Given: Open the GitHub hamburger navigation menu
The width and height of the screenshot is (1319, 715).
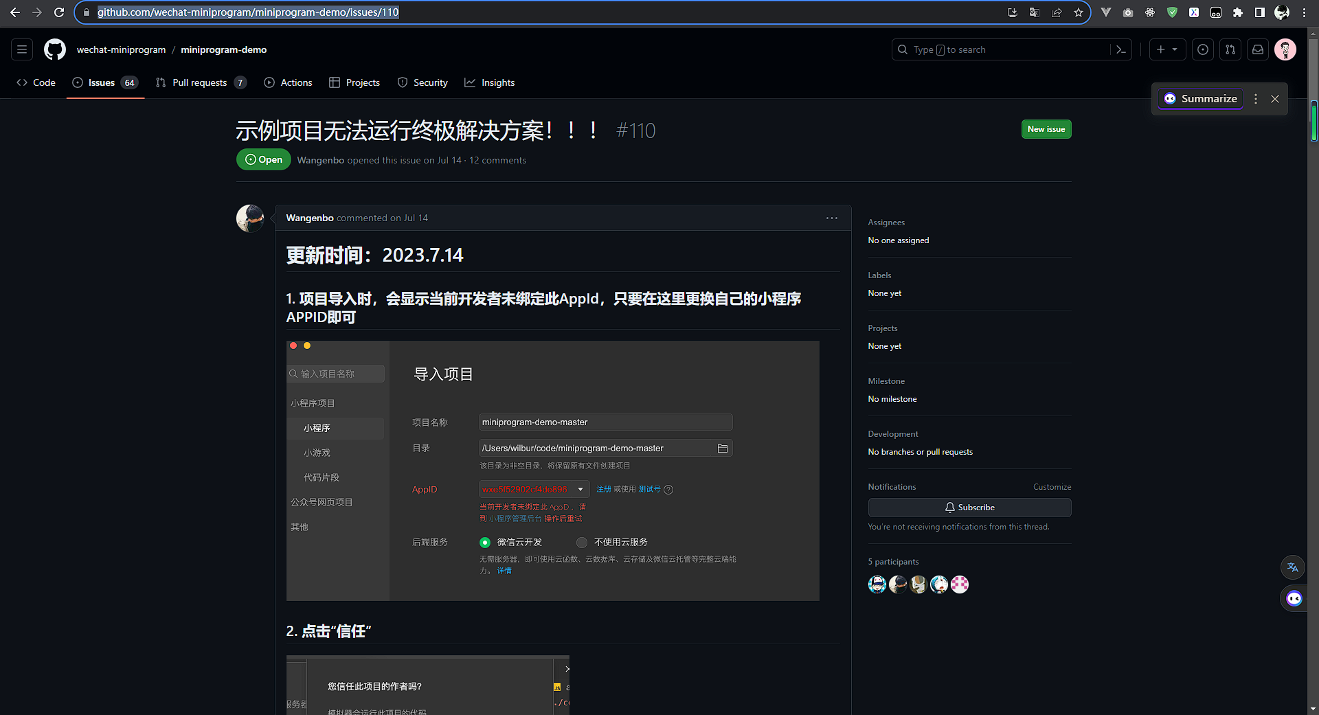Looking at the screenshot, I should pos(22,49).
